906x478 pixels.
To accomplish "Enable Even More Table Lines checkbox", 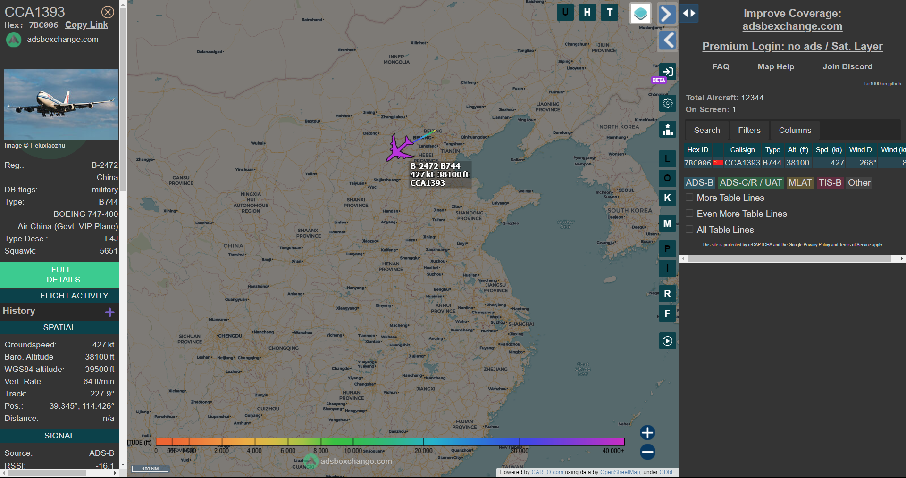I will (689, 214).
